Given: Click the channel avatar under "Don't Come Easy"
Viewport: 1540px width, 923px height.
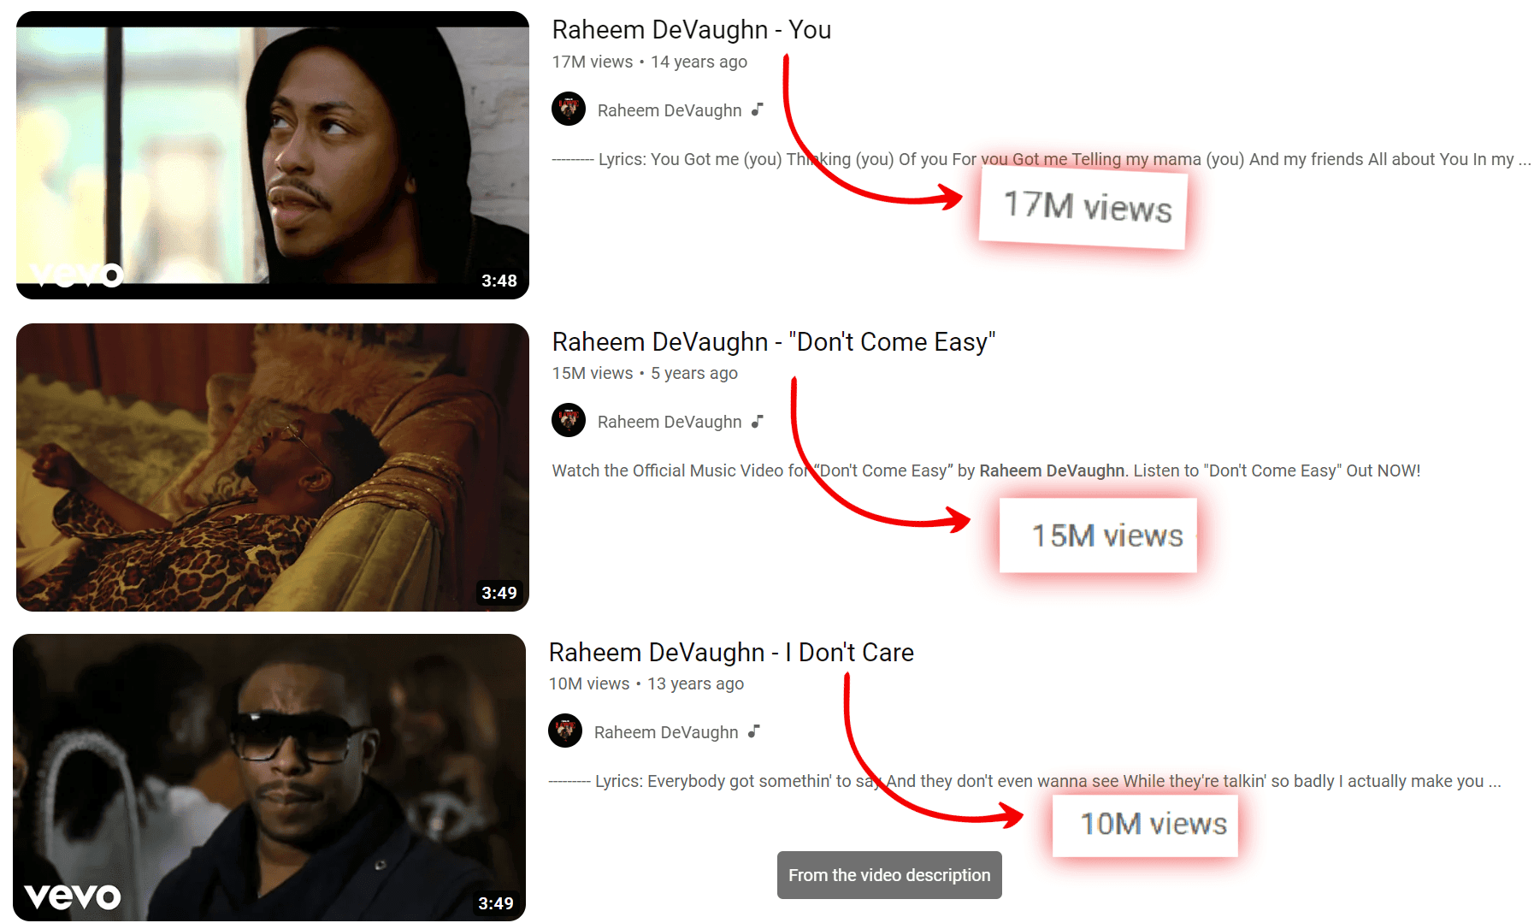Looking at the screenshot, I should [x=569, y=421].
